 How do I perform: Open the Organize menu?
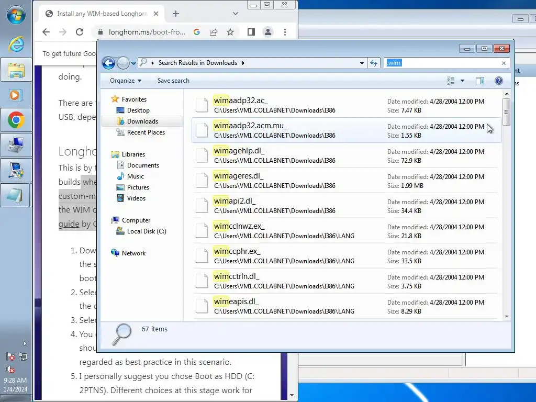point(126,81)
